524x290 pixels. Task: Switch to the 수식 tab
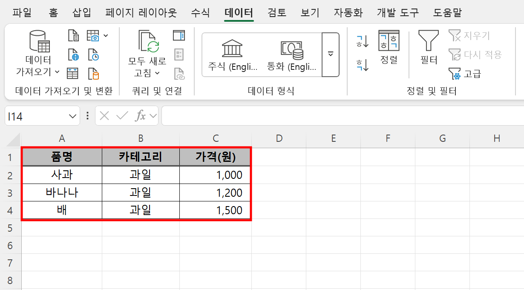200,12
